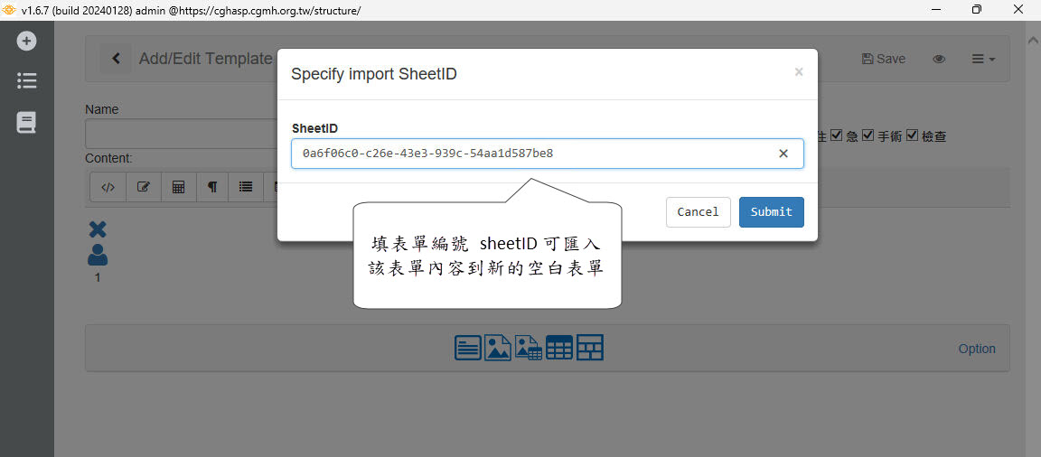Image resolution: width=1041 pixels, height=457 pixels.
Task: Toggle the 手術 checkbox
Action: [x=867, y=136]
